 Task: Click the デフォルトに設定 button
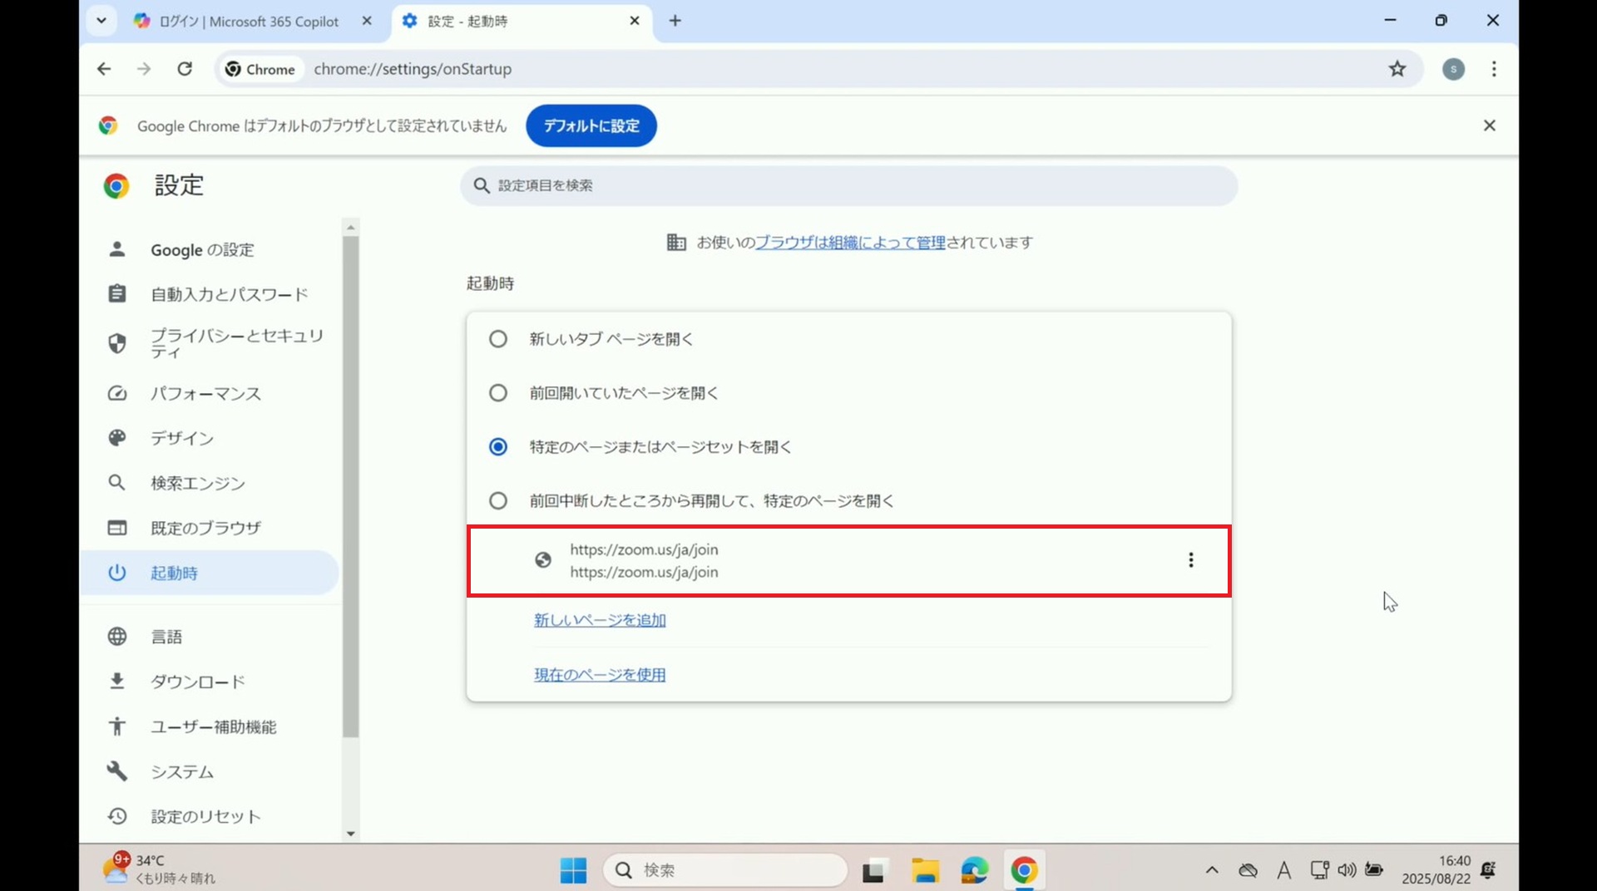pyautogui.click(x=591, y=126)
